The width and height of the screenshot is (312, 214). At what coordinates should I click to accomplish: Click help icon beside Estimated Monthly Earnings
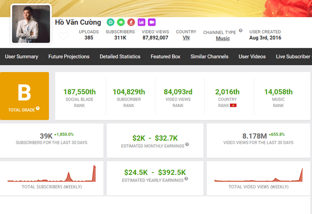[187, 144]
